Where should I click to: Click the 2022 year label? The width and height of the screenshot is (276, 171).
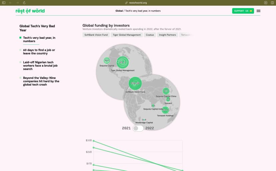coord(150,128)
